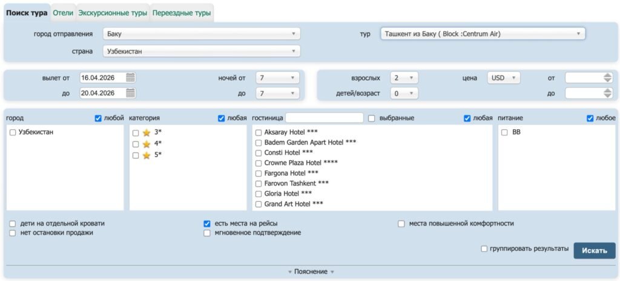This screenshot has width=620, height=281.
Task: Switch to the Отели tab
Action: pyautogui.click(x=63, y=13)
